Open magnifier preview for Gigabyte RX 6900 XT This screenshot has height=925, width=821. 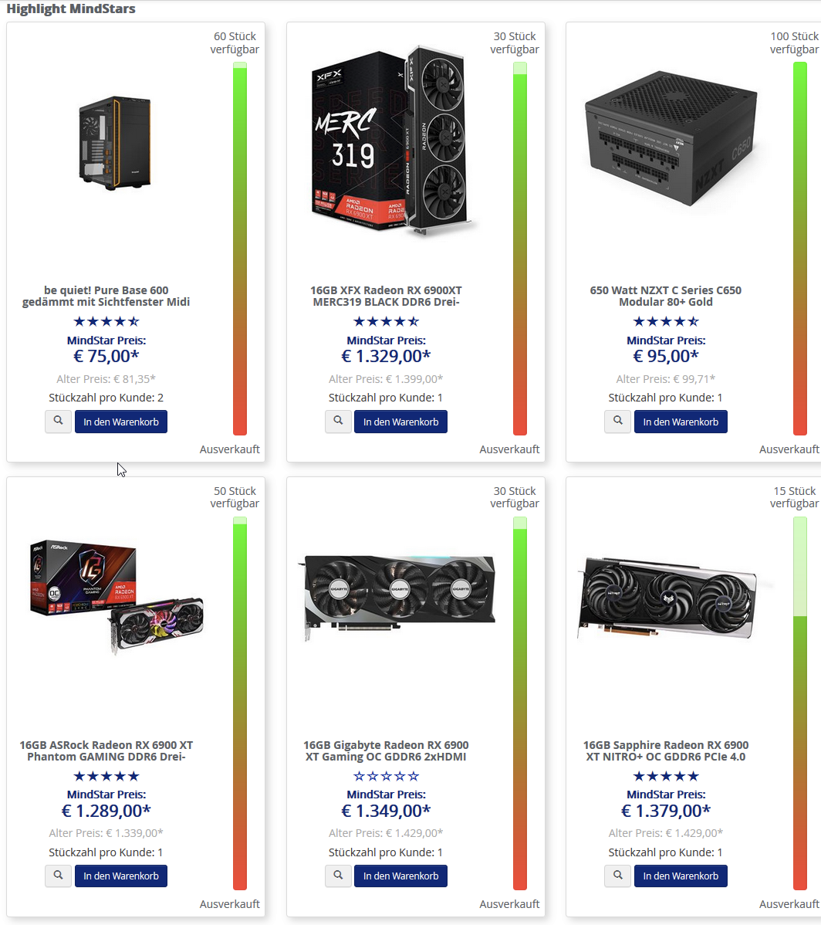[338, 876]
